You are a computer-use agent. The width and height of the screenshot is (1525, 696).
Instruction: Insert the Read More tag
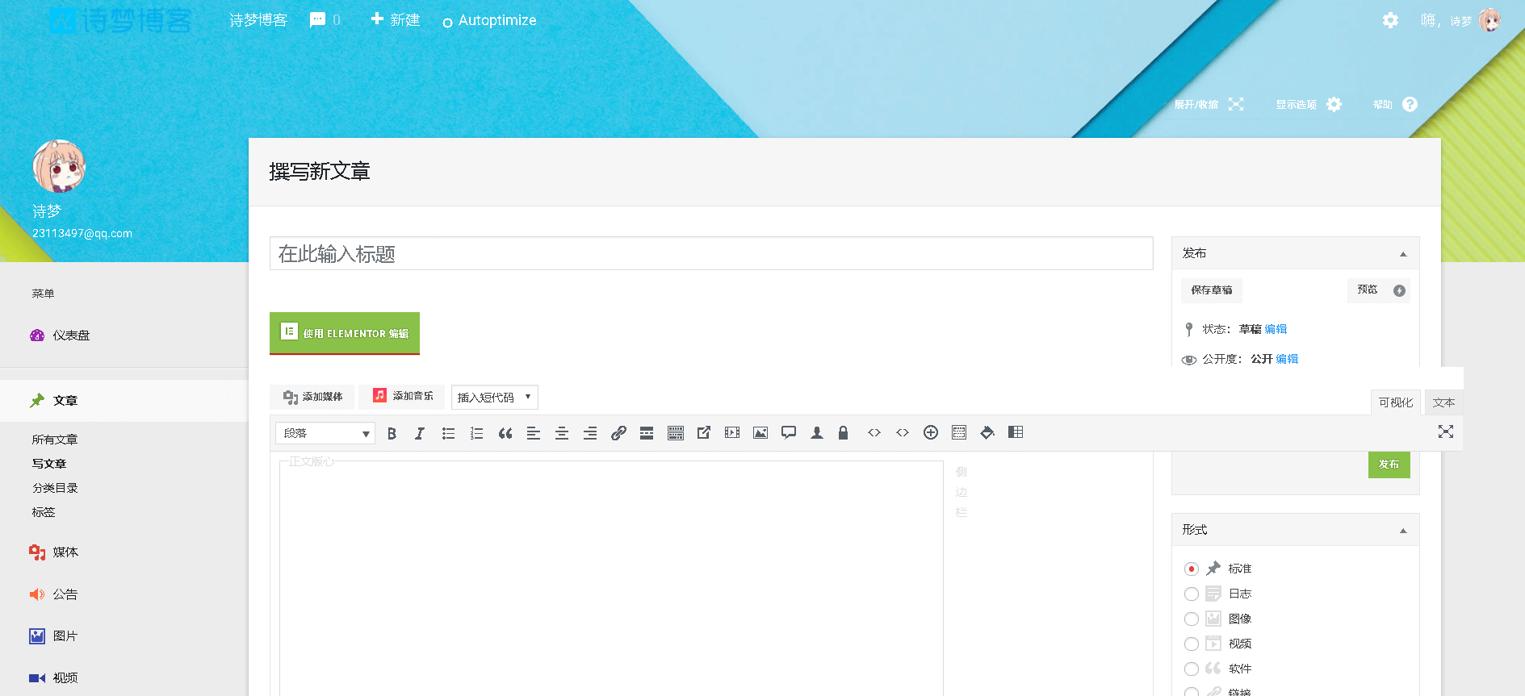647,433
